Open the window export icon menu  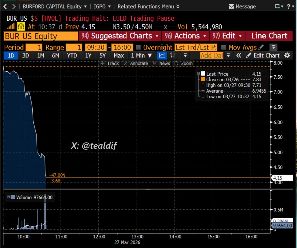click(279, 7)
